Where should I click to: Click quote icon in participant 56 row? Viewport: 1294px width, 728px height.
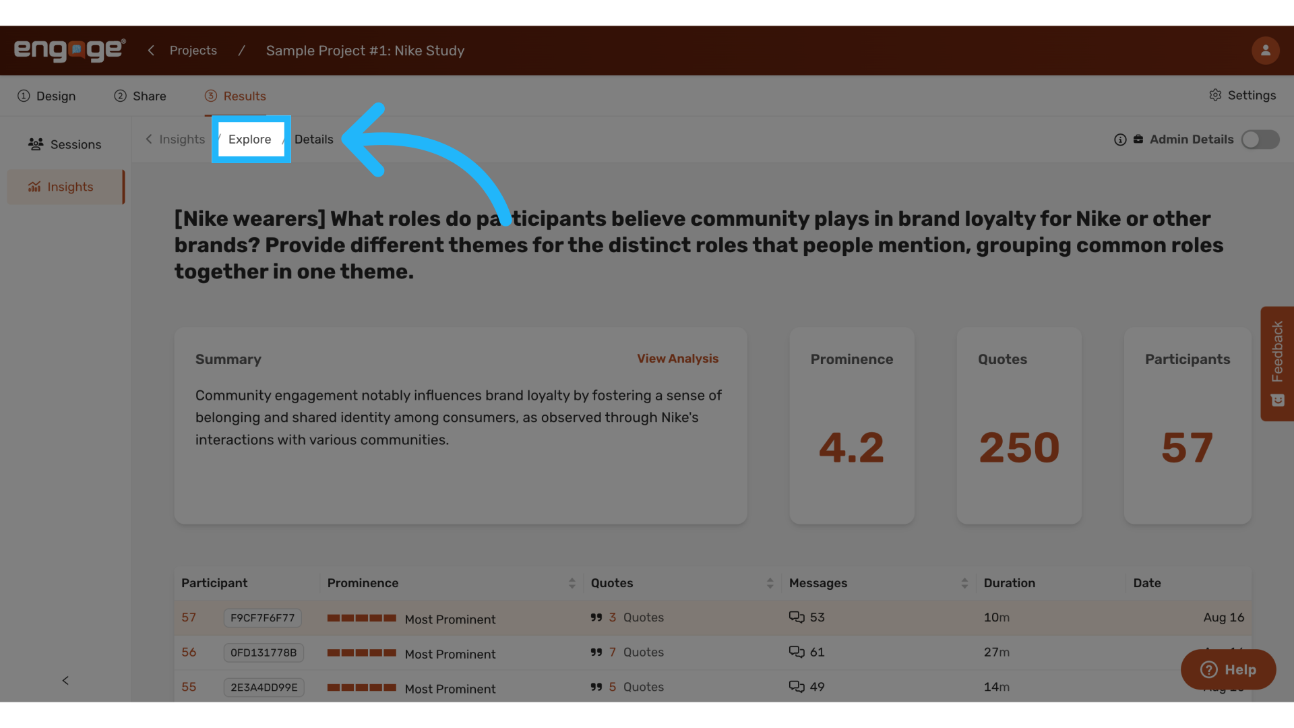point(596,653)
